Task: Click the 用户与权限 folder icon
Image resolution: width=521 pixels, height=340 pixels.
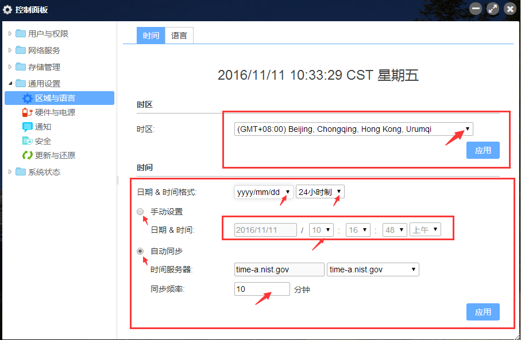Action: point(21,33)
